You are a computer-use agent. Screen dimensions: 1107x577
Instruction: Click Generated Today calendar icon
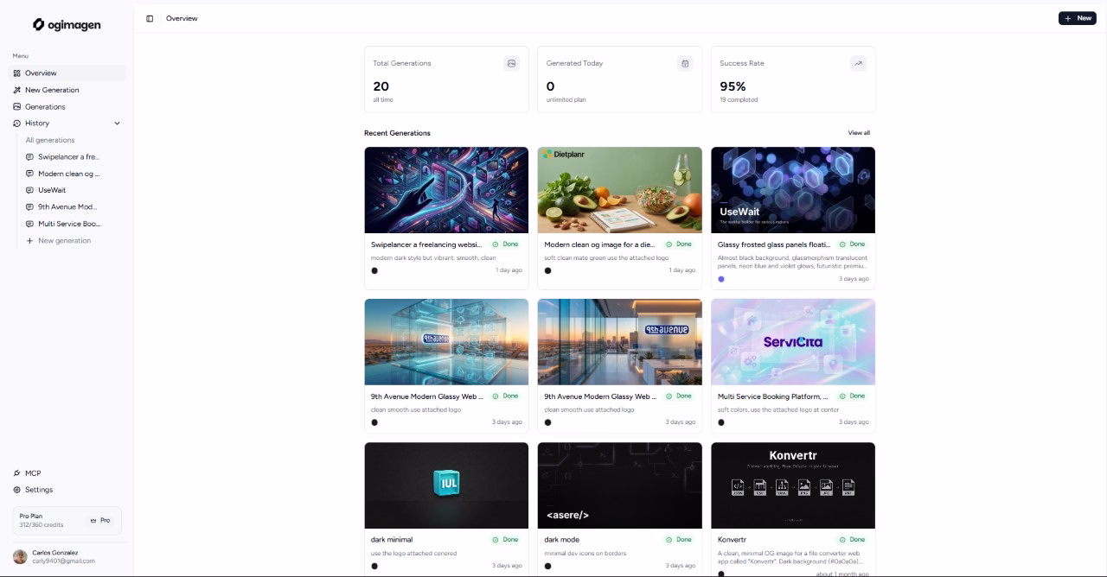click(x=685, y=63)
